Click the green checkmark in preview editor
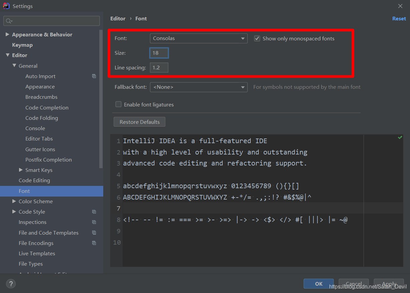Image resolution: width=410 pixels, height=293 pixels. click(400, 137)
